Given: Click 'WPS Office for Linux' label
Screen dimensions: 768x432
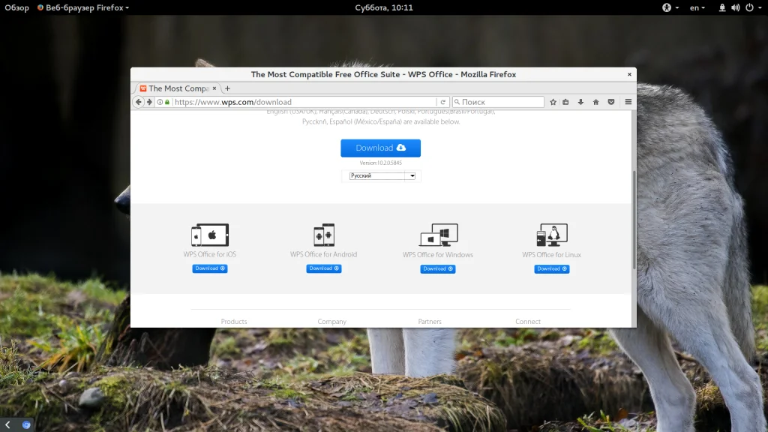Looking at the screenshot, I should [551, 255].
